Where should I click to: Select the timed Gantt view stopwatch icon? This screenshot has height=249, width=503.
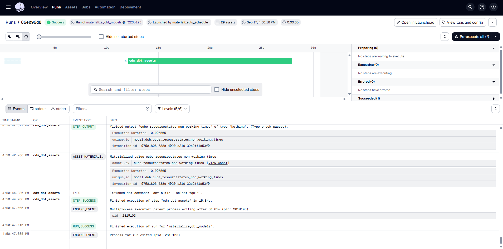click(26, 37)
